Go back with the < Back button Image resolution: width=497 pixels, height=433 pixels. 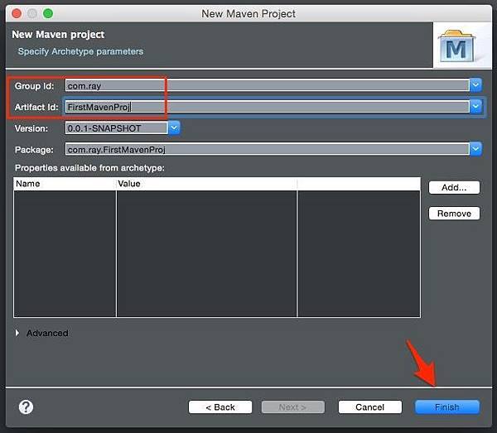[x=220, y=407]
